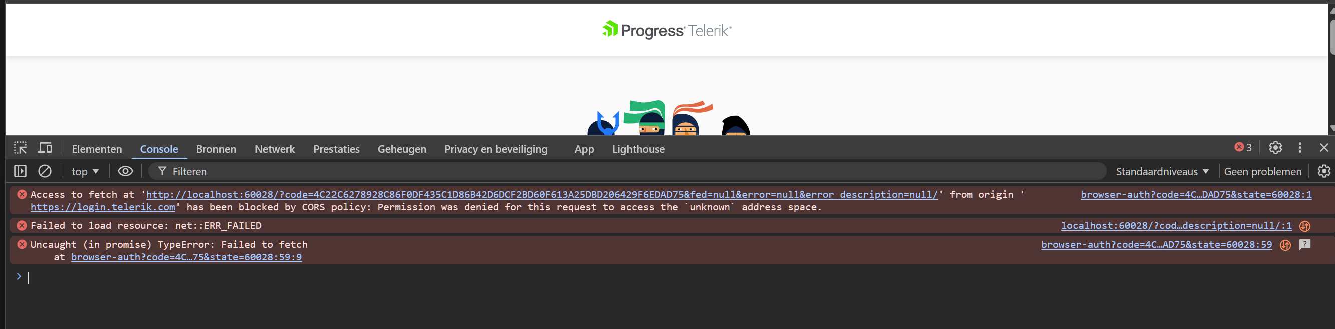The image size is (1335, 329).
Task: Activate the inspect element selector icon
Action: click(x=20, y=148)
